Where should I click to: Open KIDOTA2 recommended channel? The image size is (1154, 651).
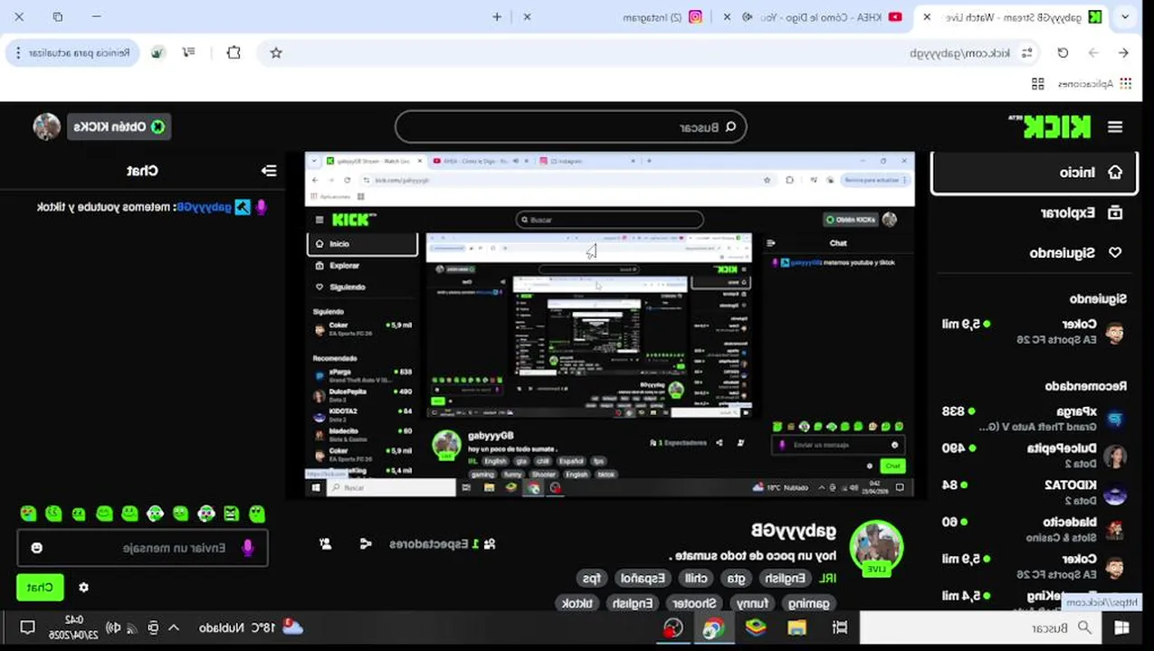[x=1034, y=493]
